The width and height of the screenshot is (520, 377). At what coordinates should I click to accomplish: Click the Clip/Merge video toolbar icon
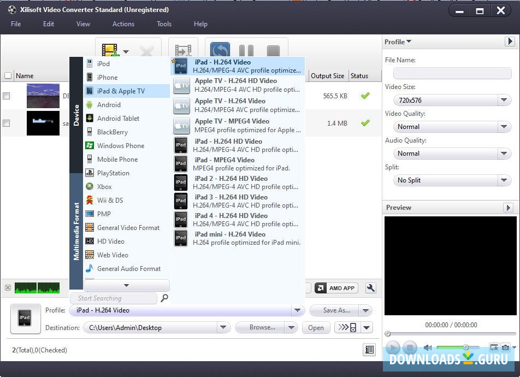click(x=183, y=50)
